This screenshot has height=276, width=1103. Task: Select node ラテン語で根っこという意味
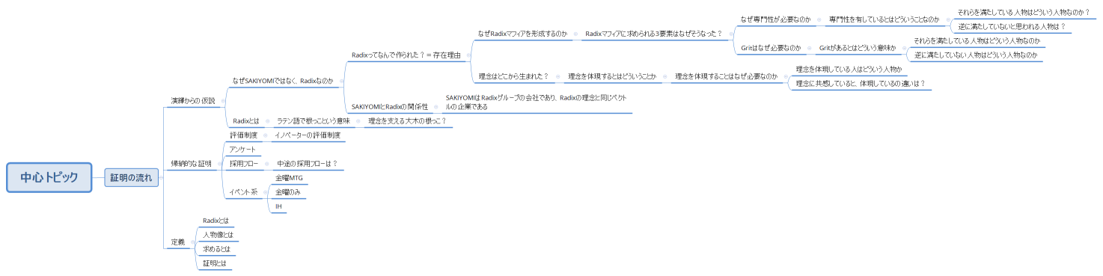click(314, 120)
